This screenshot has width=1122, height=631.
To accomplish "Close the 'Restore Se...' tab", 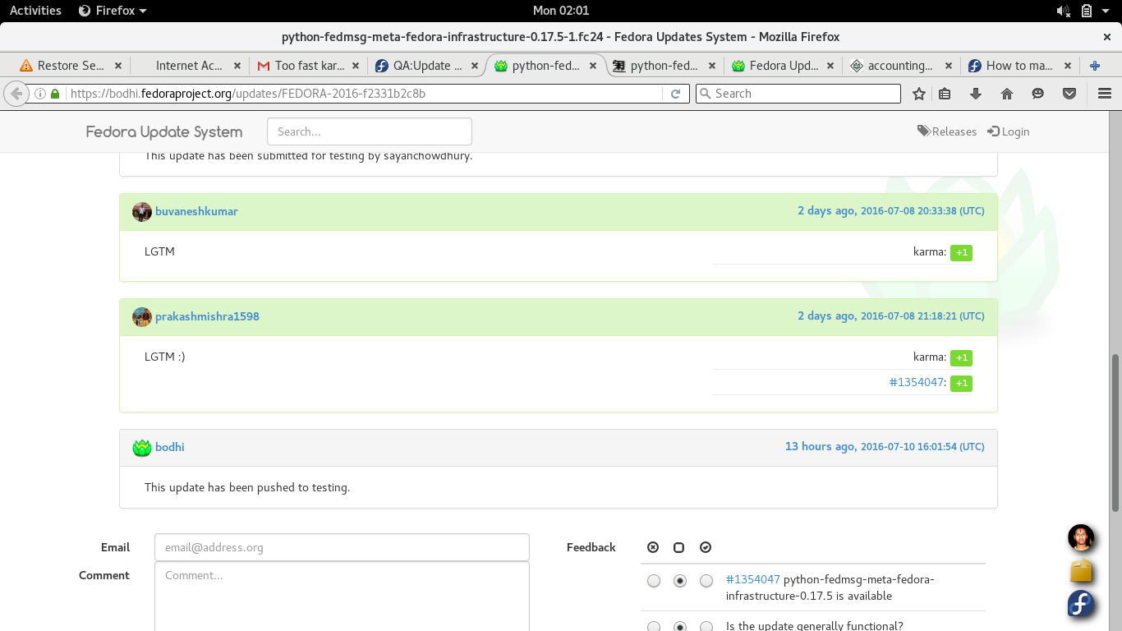I will (118, 66).
